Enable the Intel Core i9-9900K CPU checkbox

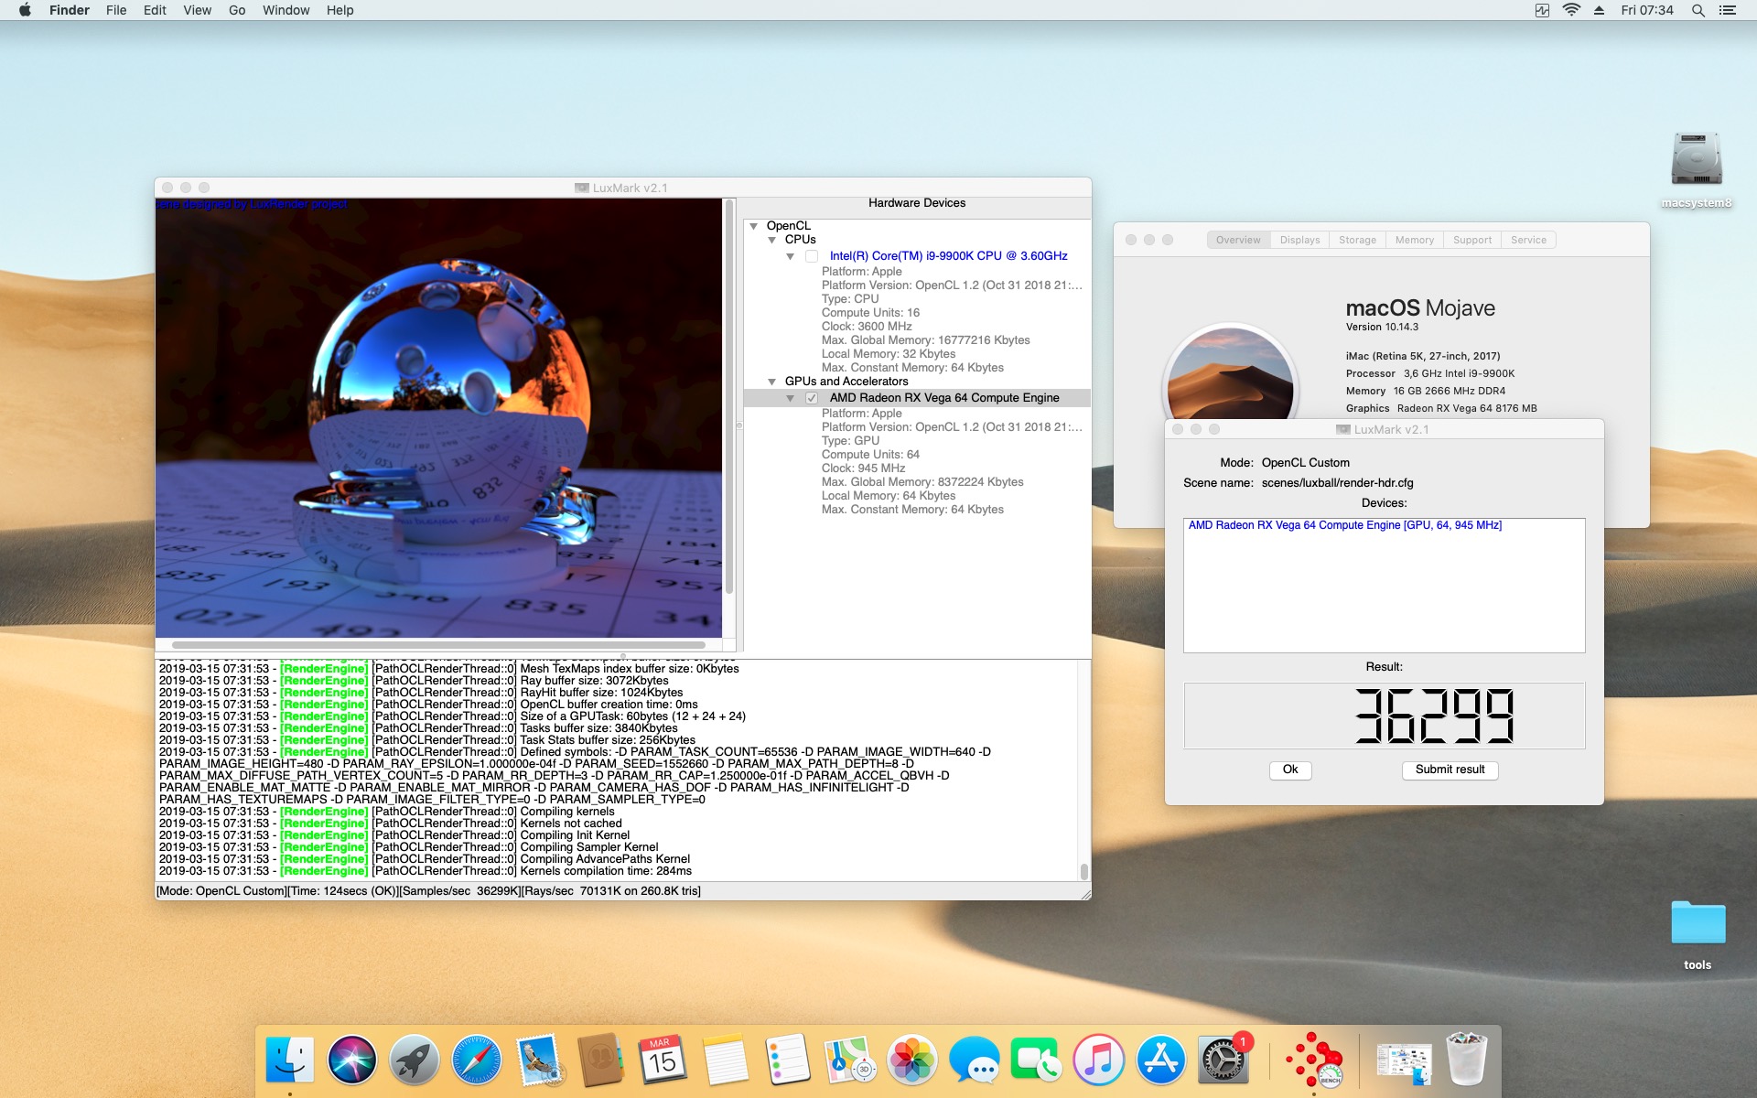pyautogui.click(x=812, y=256)
